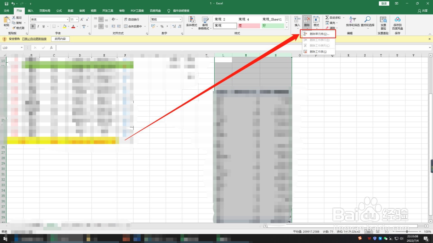Click the Format (格式) cells icon

316,19
